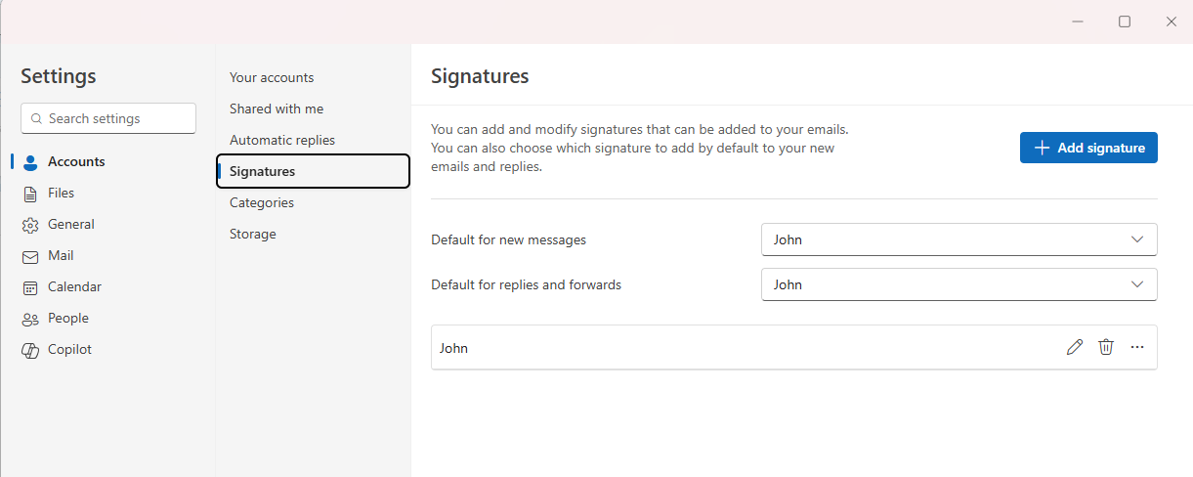Click the People icon in sidebar
This screenshot has height=477, width=1193.
[x=30, y=319]
